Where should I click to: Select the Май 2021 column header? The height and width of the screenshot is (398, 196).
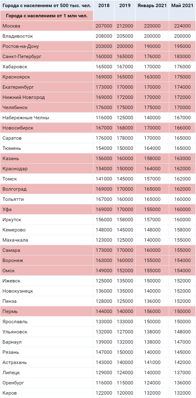182,6
